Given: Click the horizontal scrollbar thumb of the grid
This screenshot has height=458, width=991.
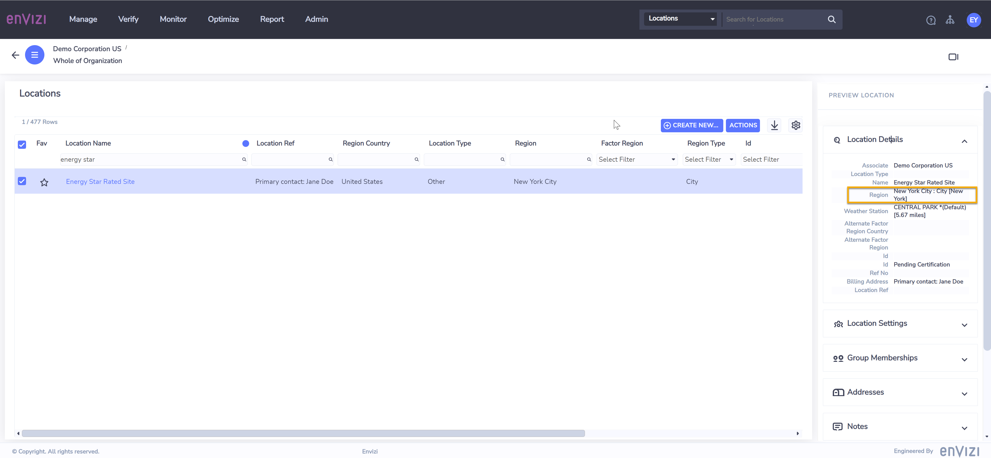Looking at the screenshot, I should [x=303, y=434].
